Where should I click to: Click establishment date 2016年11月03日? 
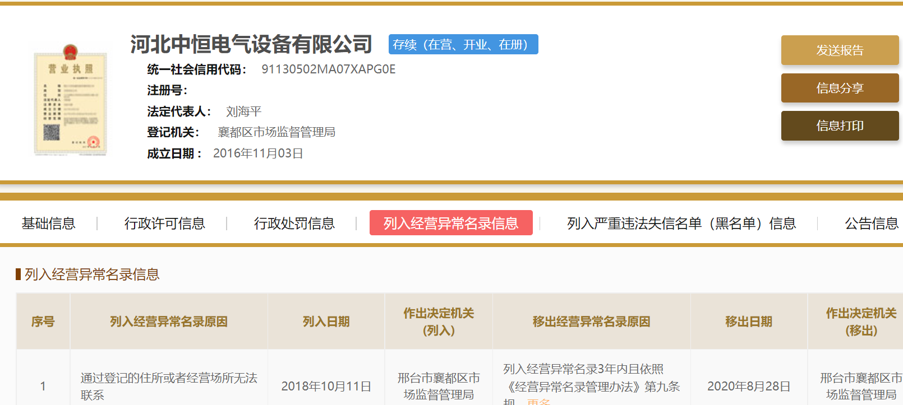coord(258,153)
